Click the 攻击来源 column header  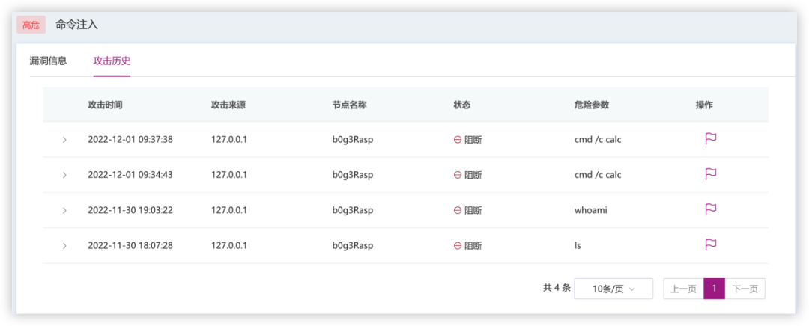click(x=228, y=105)
